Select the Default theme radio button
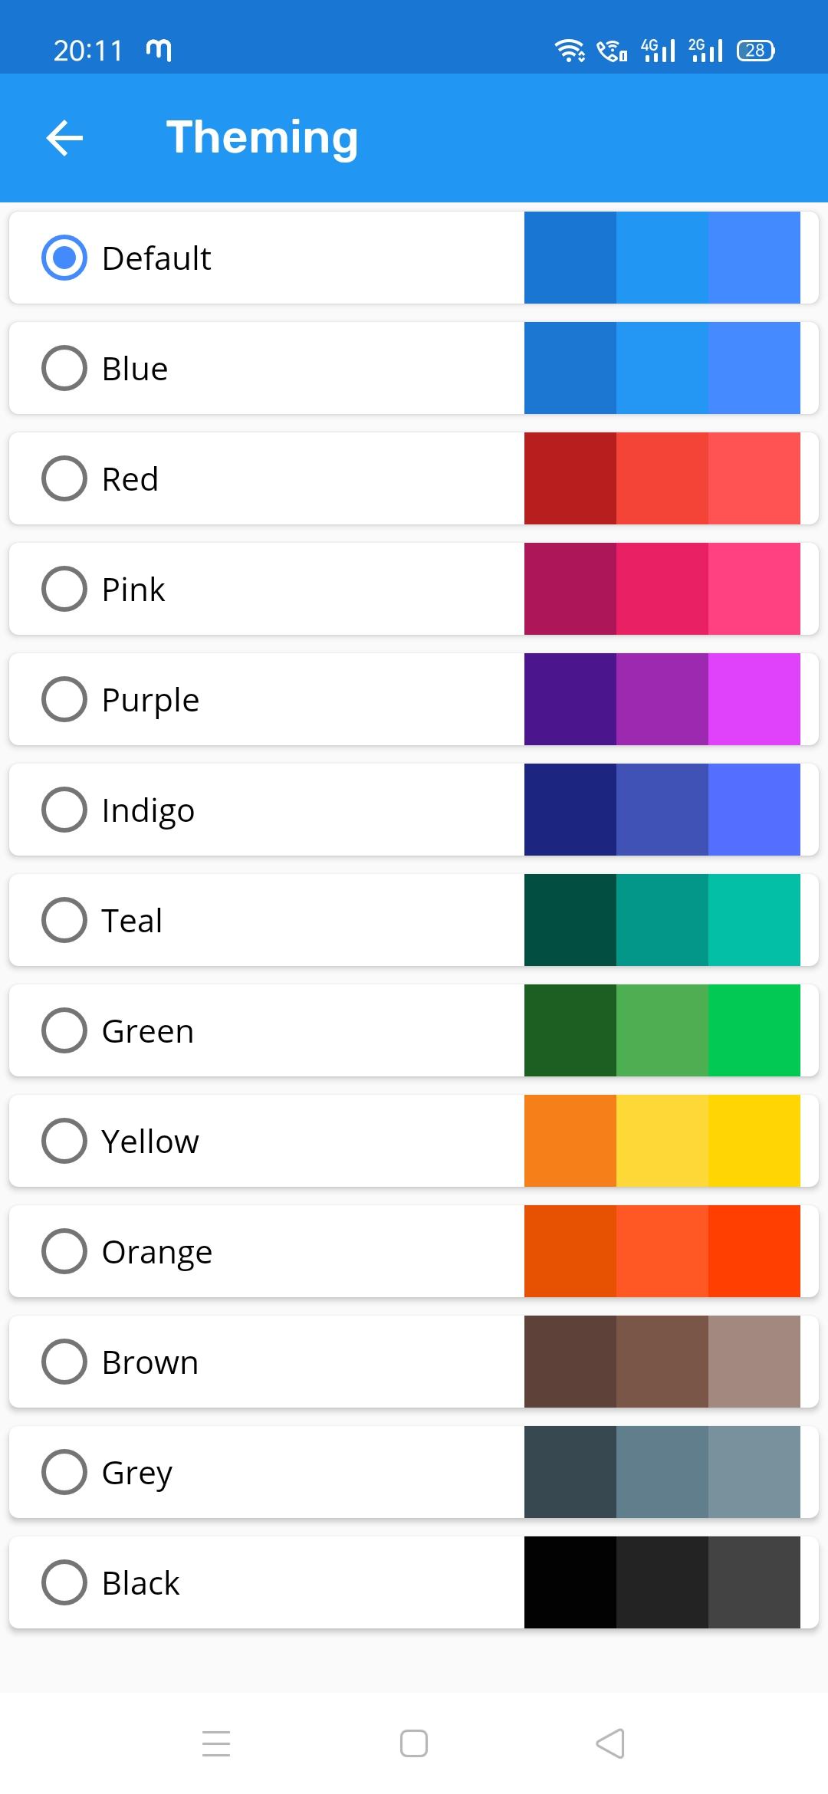 pos(64,258)
